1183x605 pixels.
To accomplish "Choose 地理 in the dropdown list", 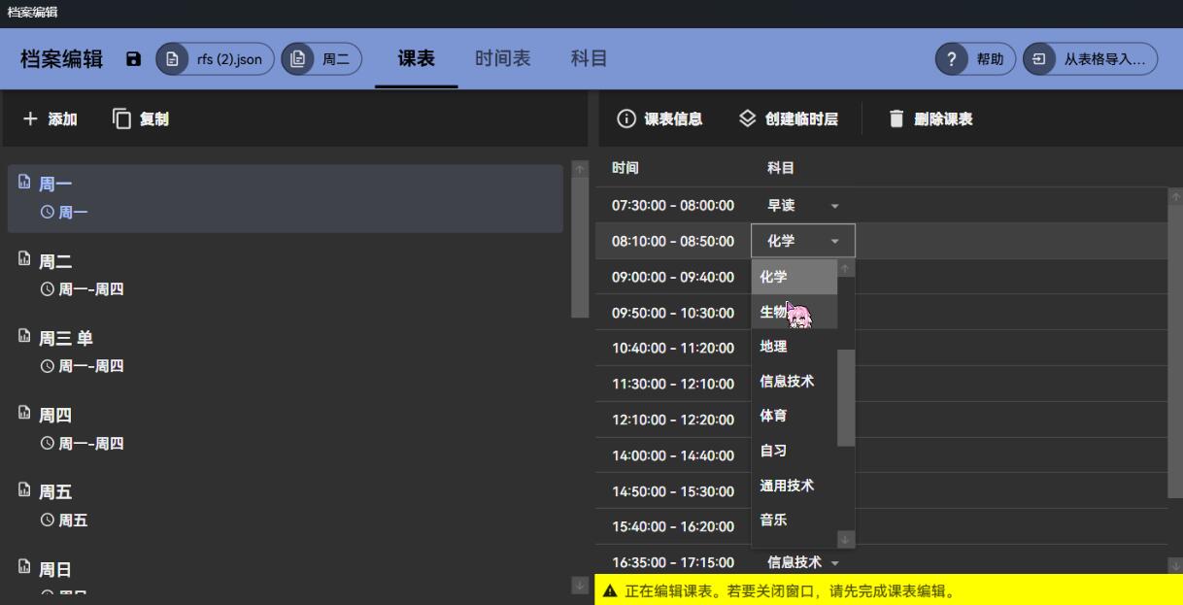I will point(794,347).
